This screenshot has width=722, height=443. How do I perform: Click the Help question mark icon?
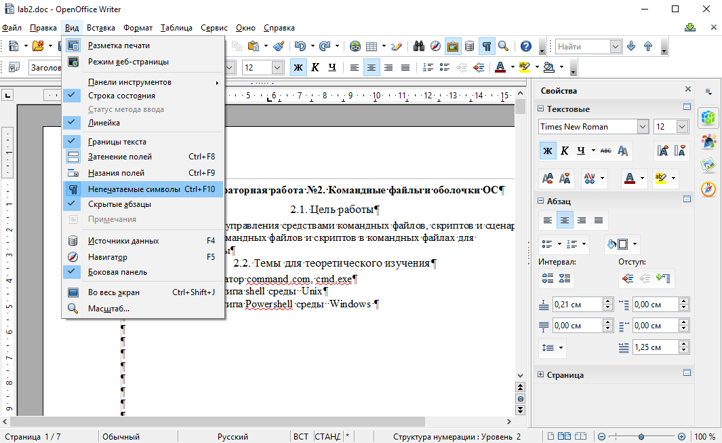click(x=525, y=46)
